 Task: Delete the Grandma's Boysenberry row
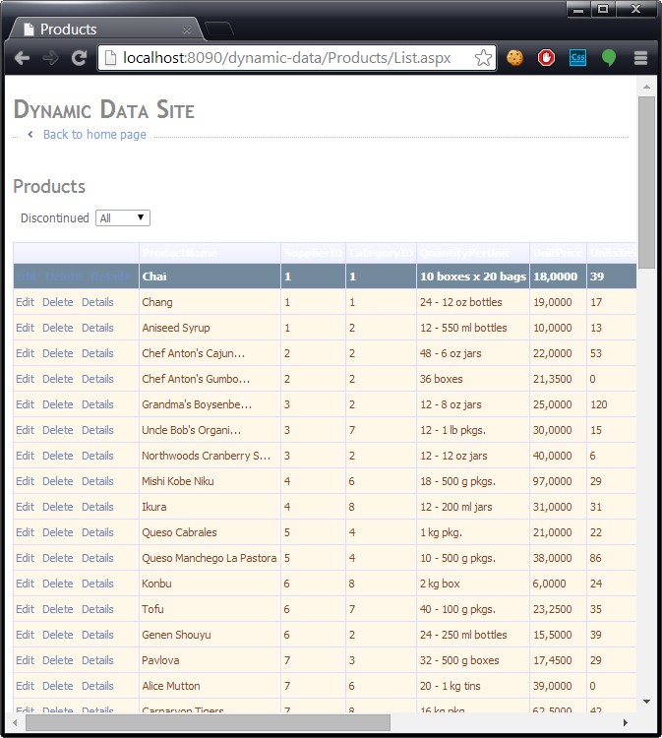click(58, 404)
